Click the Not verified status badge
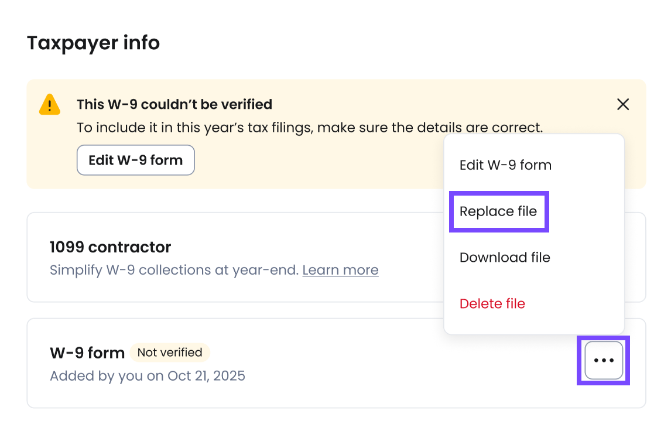This screenshot has width=671, height=424. click(170, 353)
